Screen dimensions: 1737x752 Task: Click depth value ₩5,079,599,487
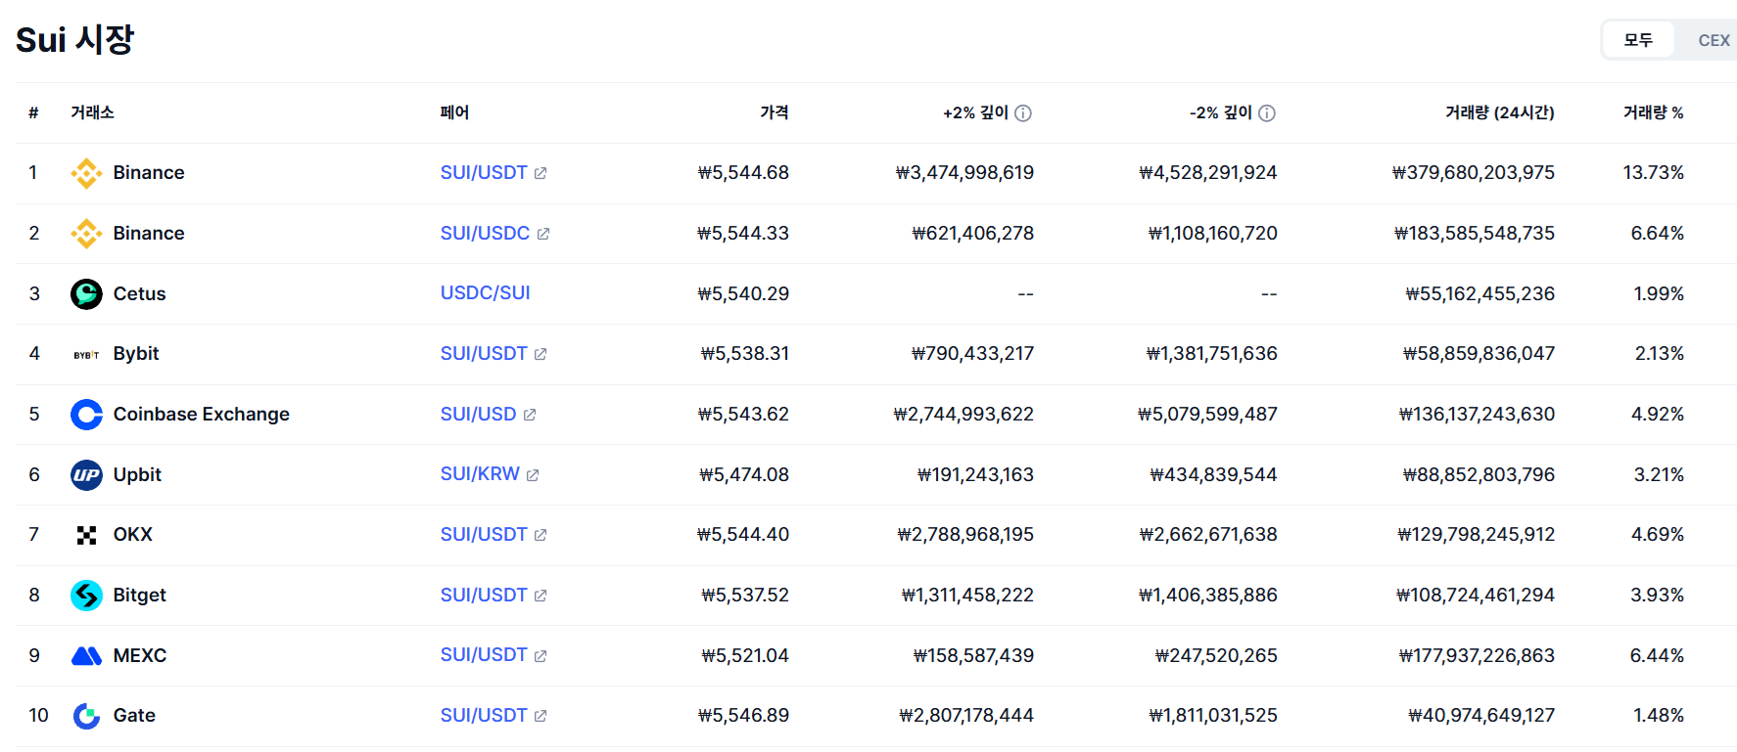[x=1207, y=414]
